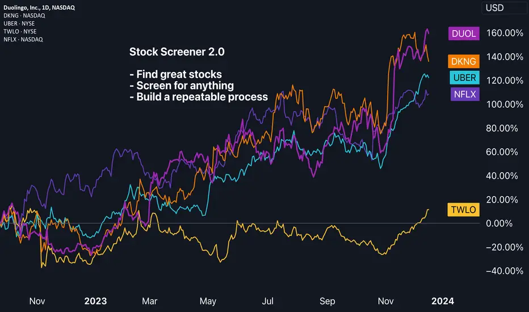This screenshot has height=312, width=529.
Task: Click the Duolingo, Inc. 1D NASDAQ title
Action: pos(39,7)
